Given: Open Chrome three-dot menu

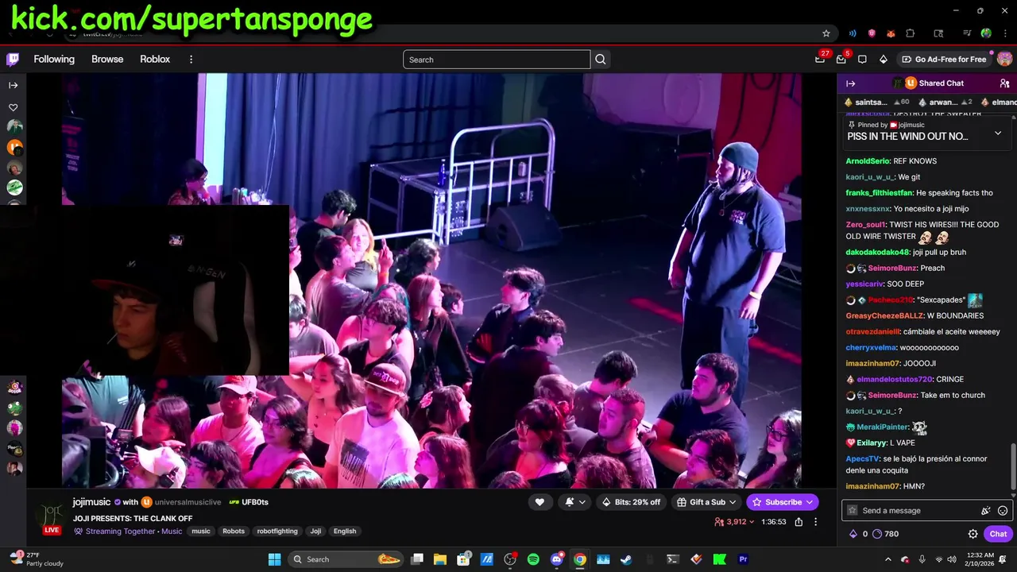Looking at the screenshot, I should pyautogui.click(x=1005, y=33).
